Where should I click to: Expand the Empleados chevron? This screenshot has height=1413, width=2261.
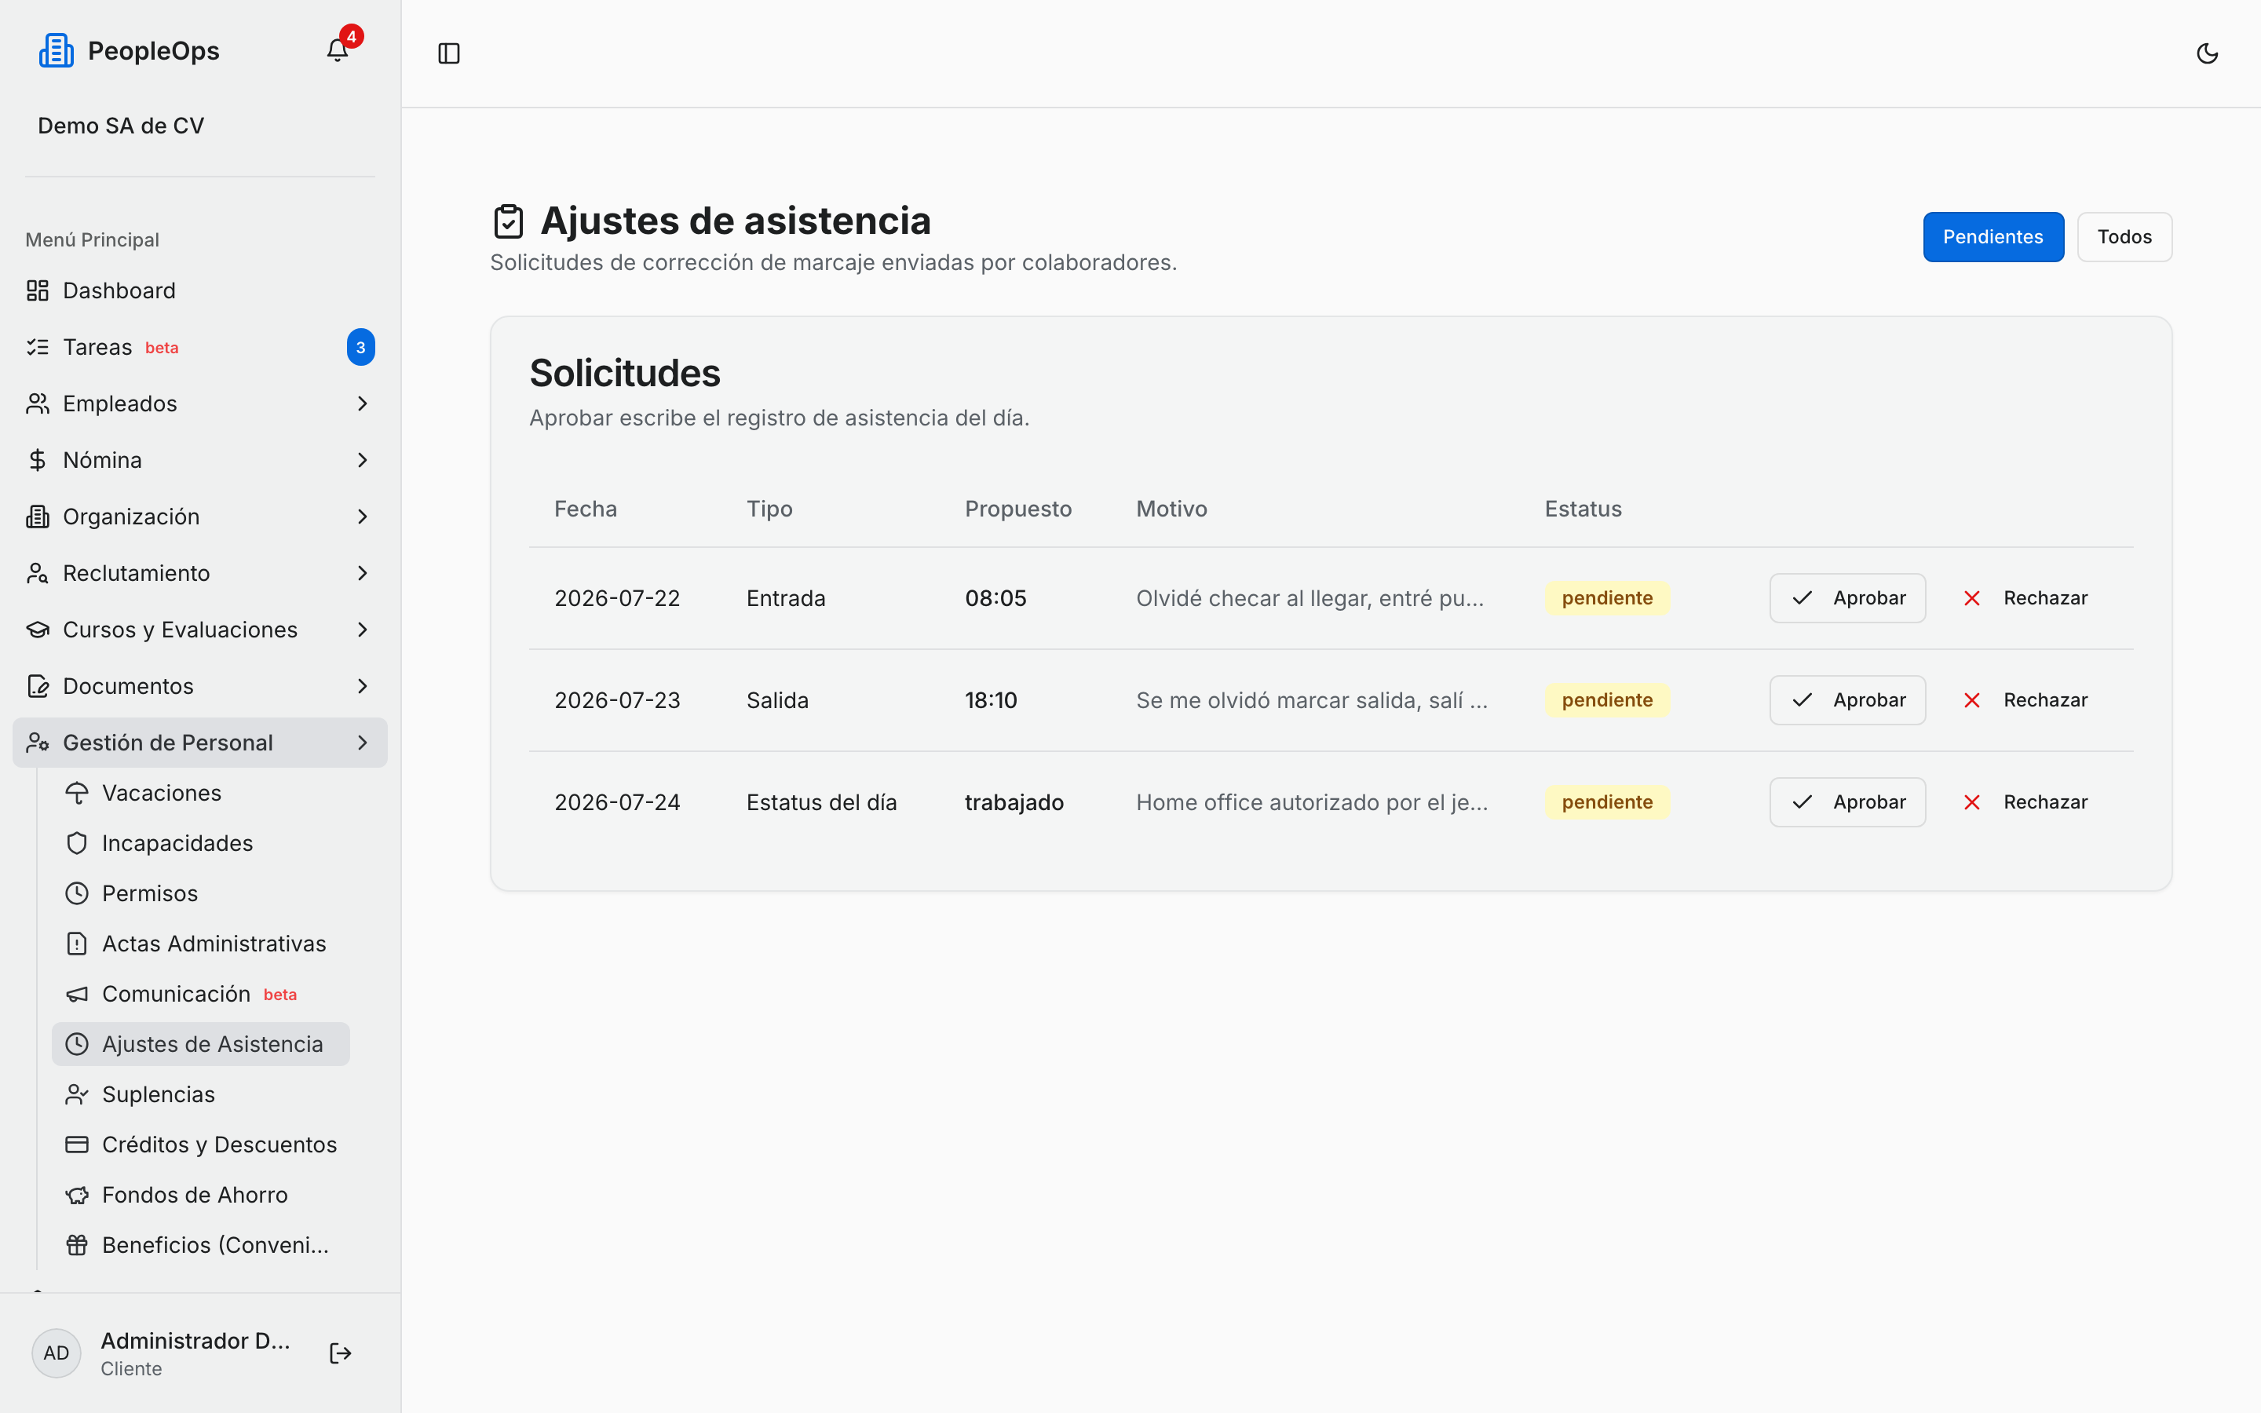tap(363, 403)
